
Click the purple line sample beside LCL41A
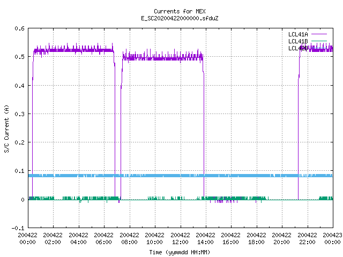[319, 34]
